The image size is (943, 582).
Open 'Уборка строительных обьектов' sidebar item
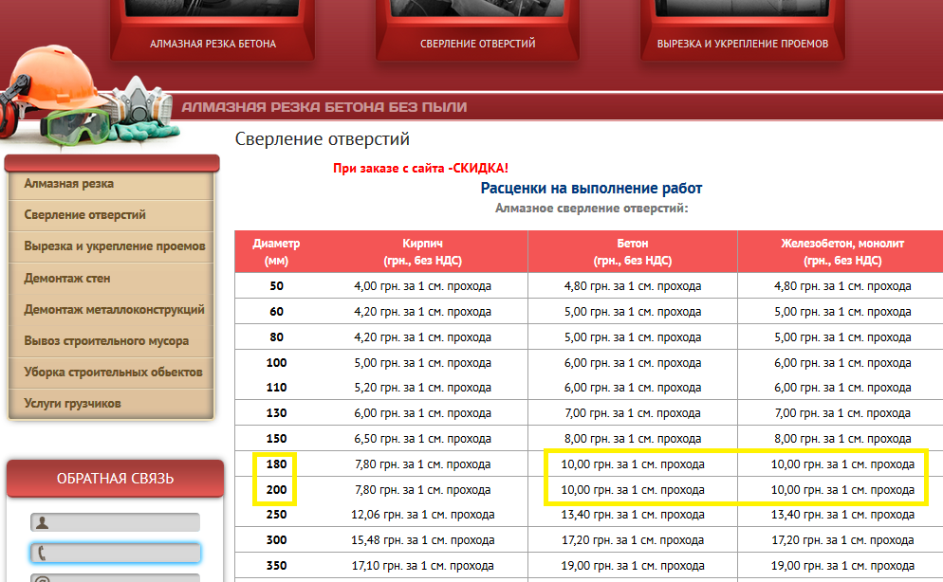pos(113,373)
